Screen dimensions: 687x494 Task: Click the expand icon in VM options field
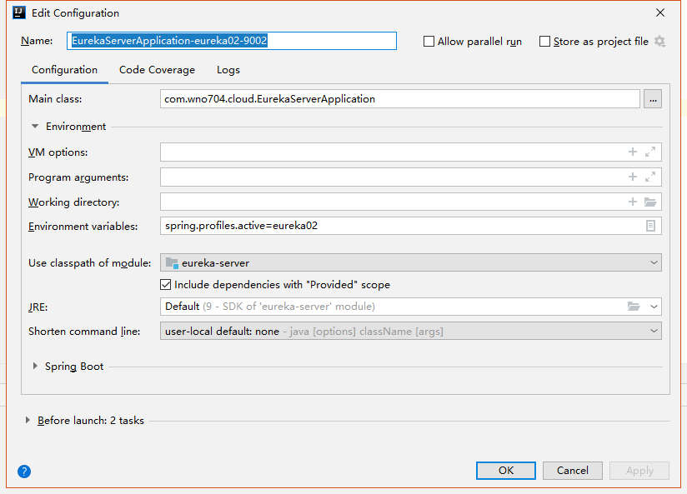click(x=650, y=152)
